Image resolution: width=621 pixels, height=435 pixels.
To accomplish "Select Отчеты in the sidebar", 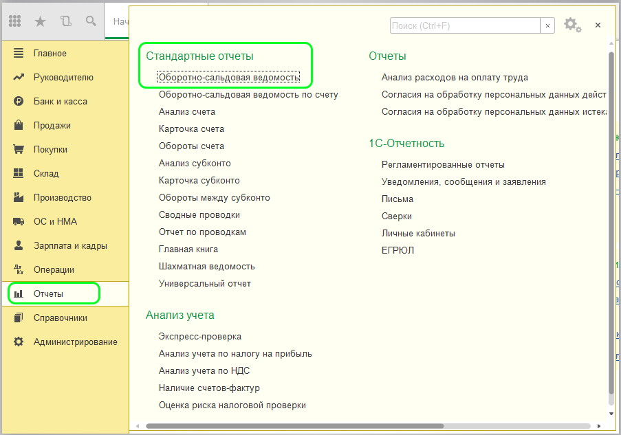I will 48,294.
